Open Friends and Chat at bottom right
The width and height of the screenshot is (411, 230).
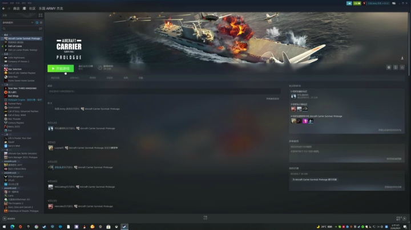click(401, 218)
